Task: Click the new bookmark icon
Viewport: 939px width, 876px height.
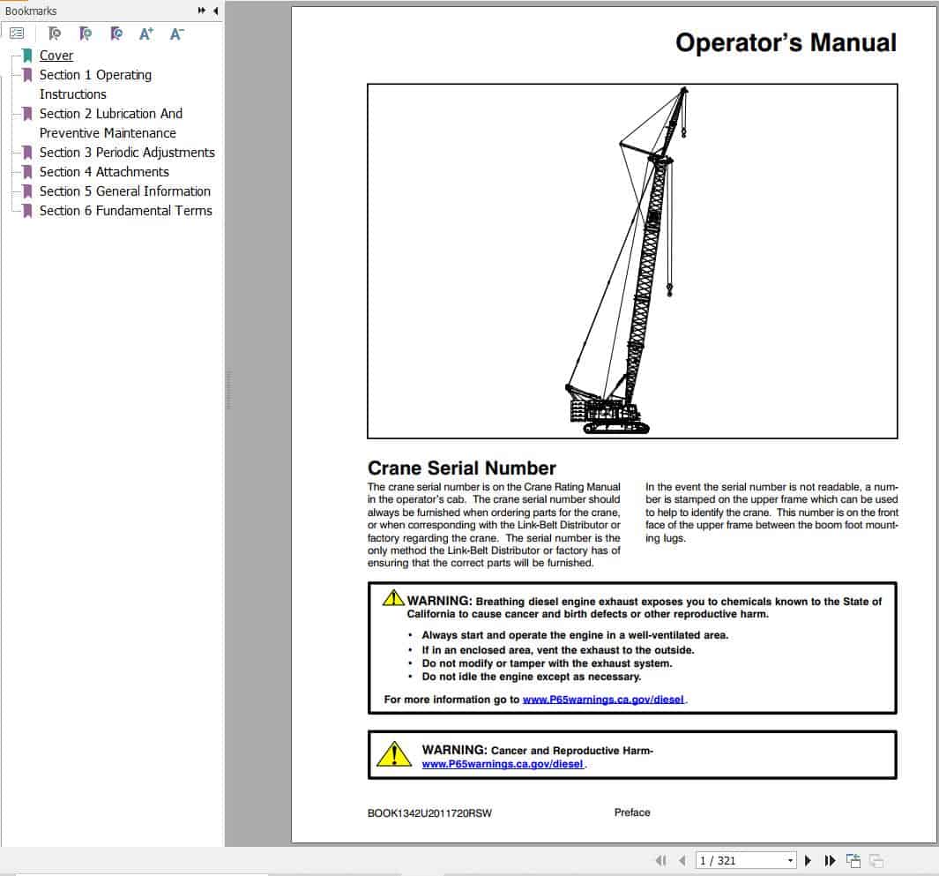Action: (x=86, y=33)
